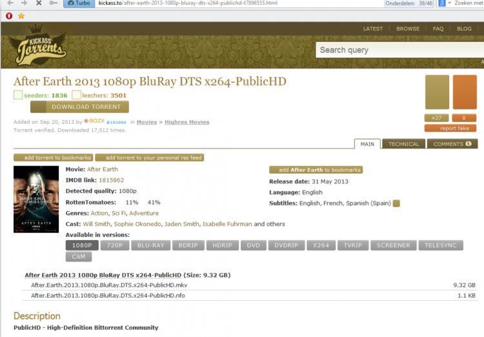
Task: Select the HDRIP version
Action: 222,245
